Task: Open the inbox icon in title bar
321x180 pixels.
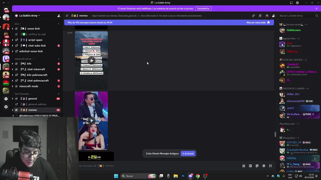Action: click(x=291, y=3)
